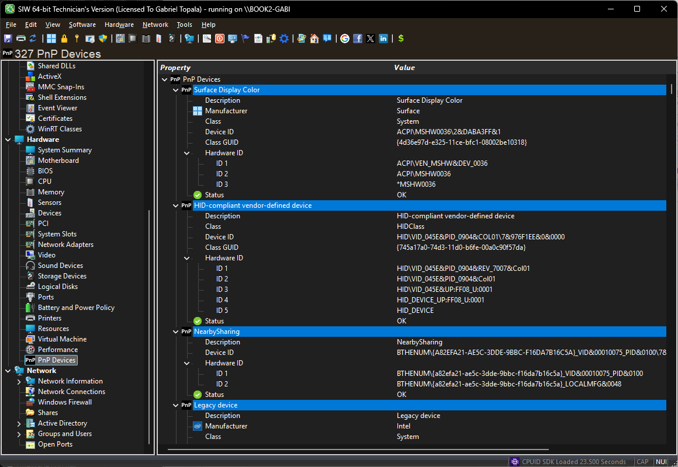Collapse the Surface Display Color device node
This screenshot has width=678, height=467.
click(x=176, y=90)
